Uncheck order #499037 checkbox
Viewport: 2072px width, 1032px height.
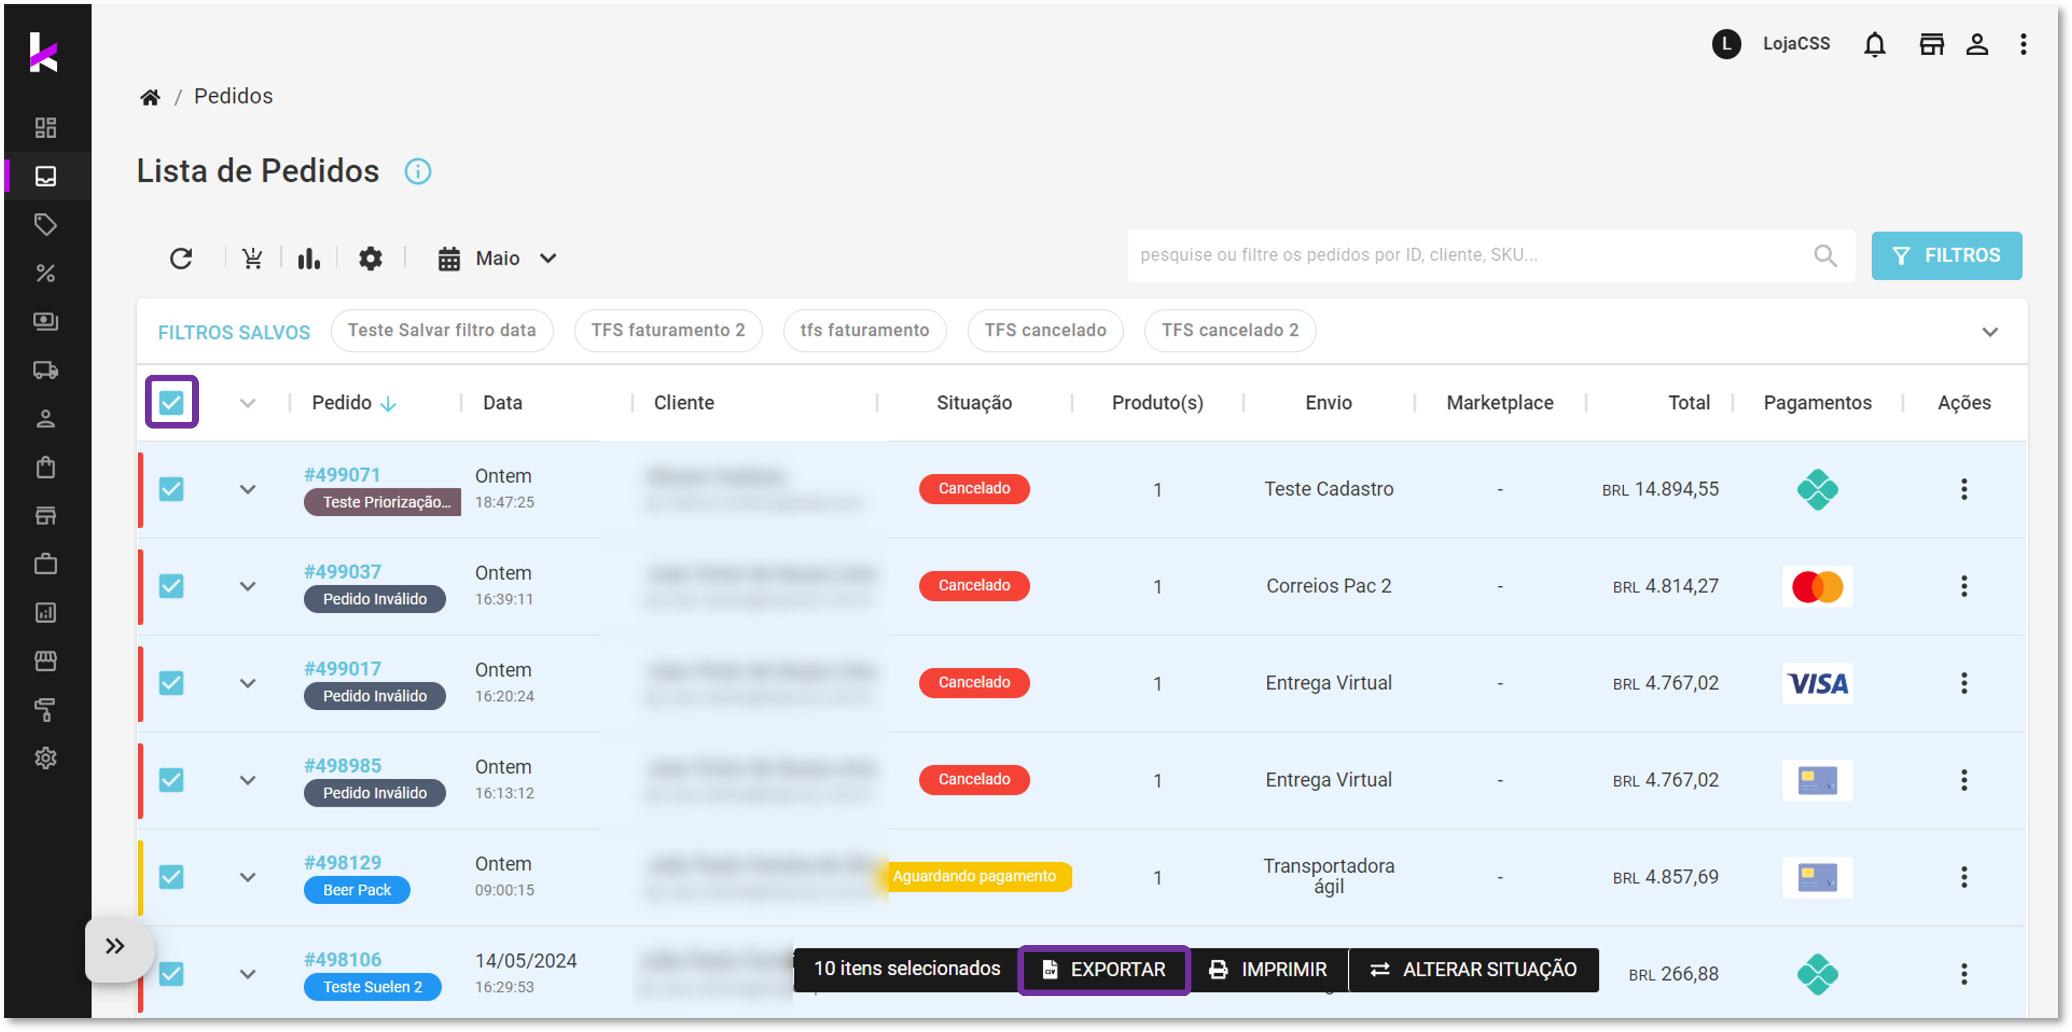[171, 586]
